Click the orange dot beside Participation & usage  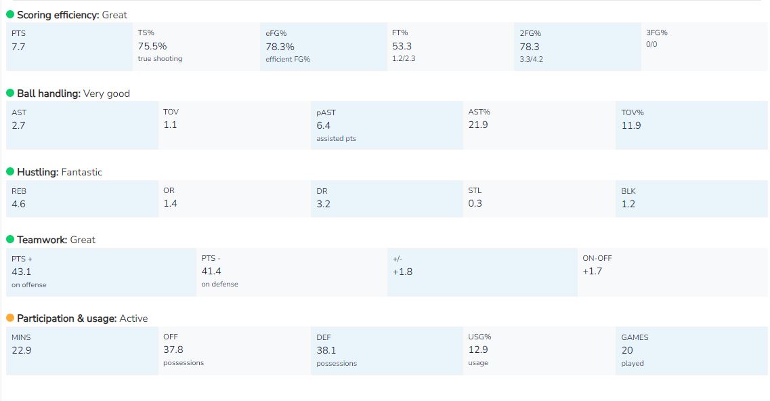10,318
